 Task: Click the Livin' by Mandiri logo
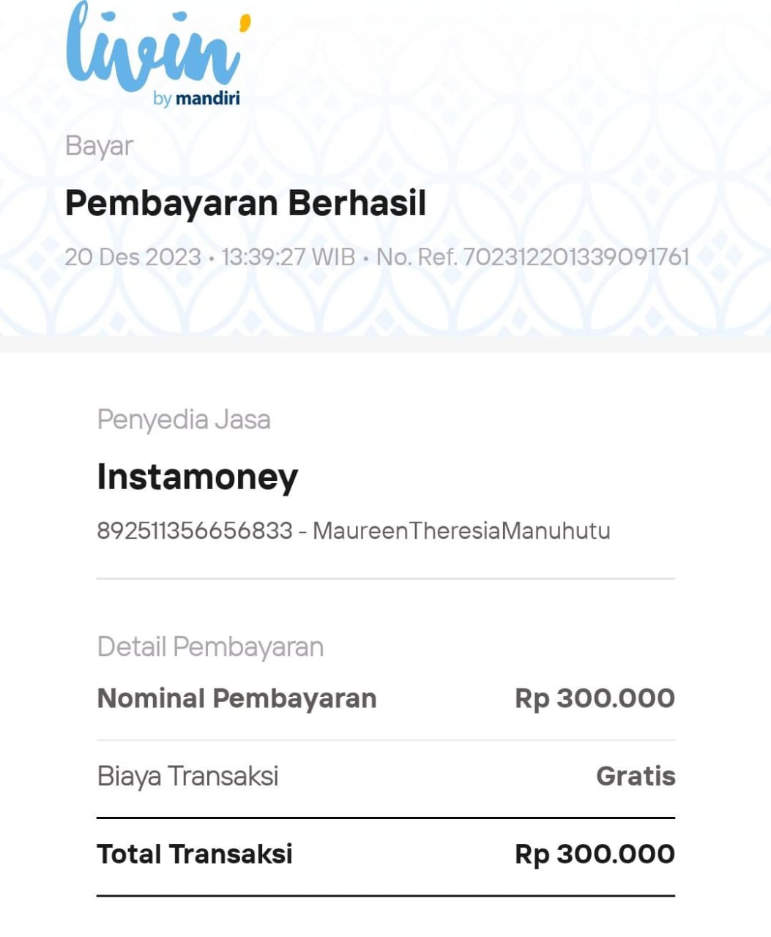[158, 53]
